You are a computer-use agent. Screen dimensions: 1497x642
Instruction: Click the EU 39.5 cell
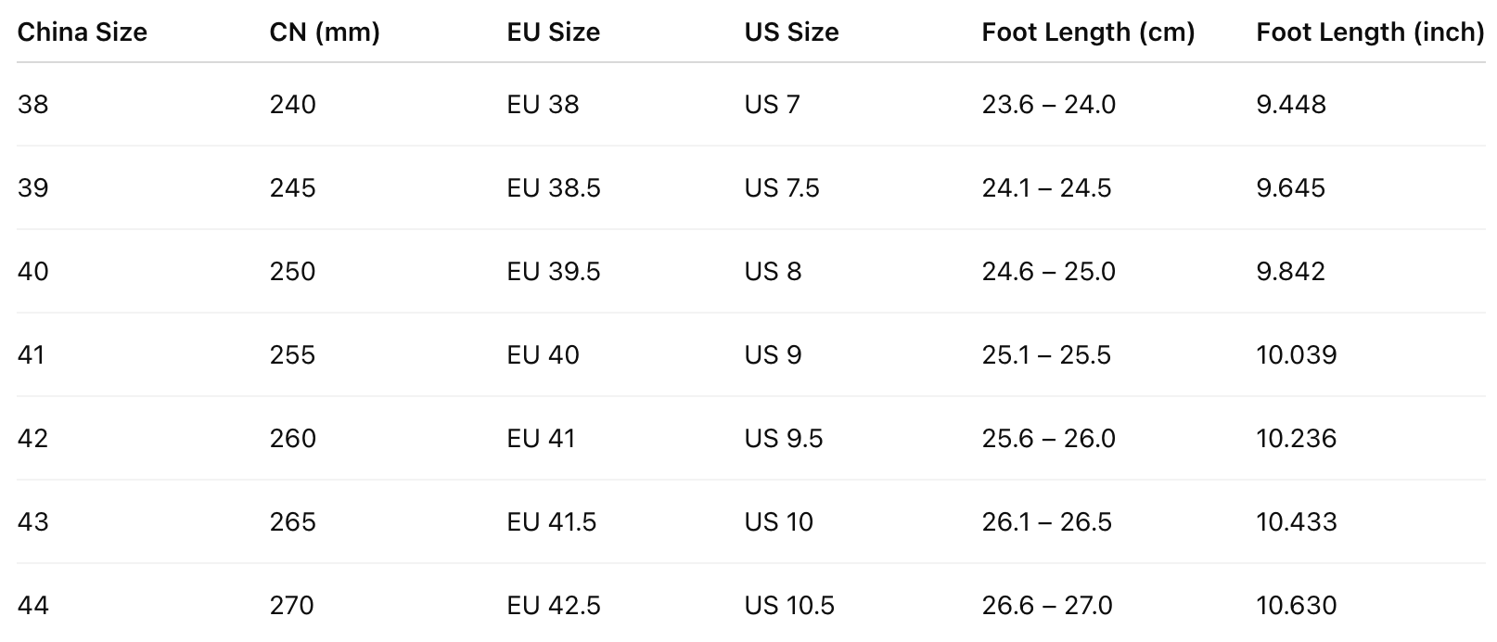pyautogui.click(x=554, y=272)
